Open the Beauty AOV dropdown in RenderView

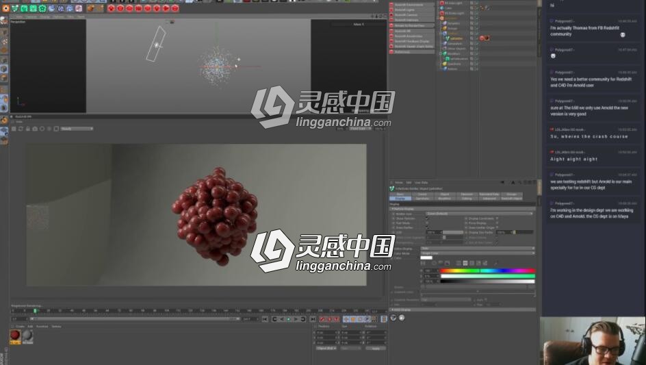tap(77, 129)
